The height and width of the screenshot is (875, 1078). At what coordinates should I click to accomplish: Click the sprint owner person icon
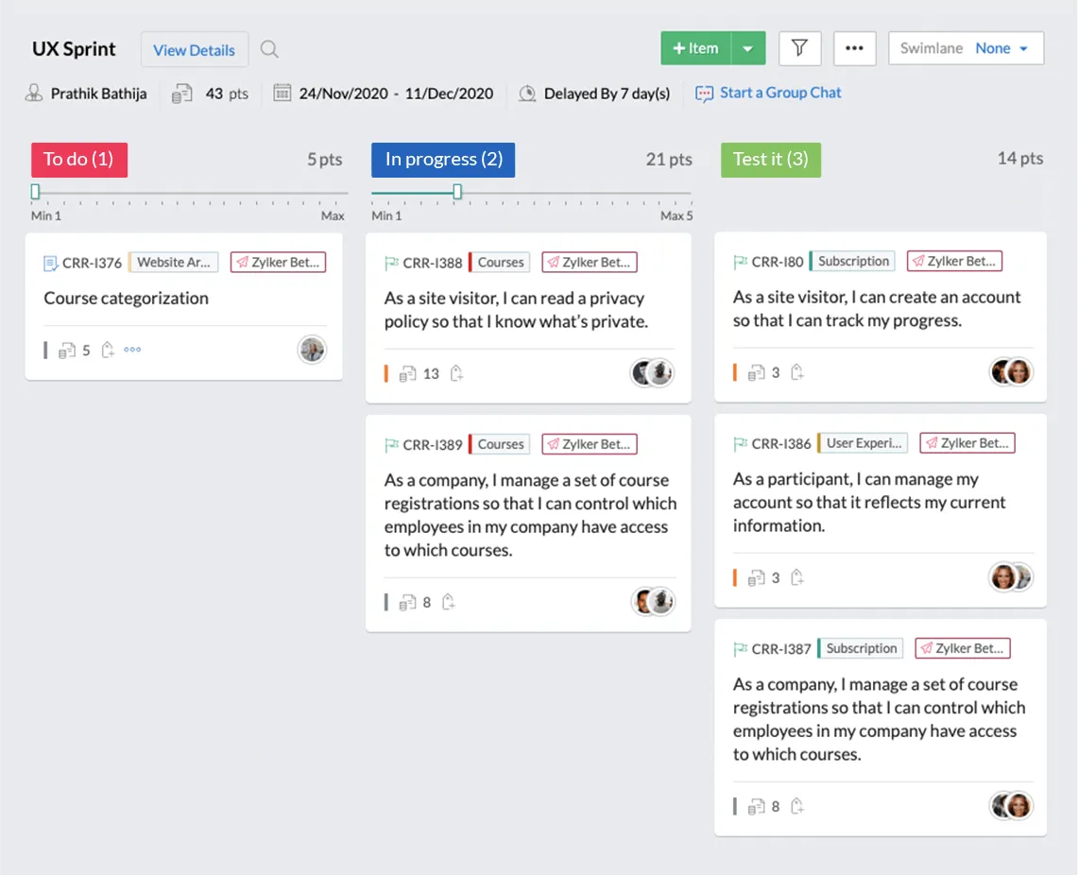coord(34,93)
